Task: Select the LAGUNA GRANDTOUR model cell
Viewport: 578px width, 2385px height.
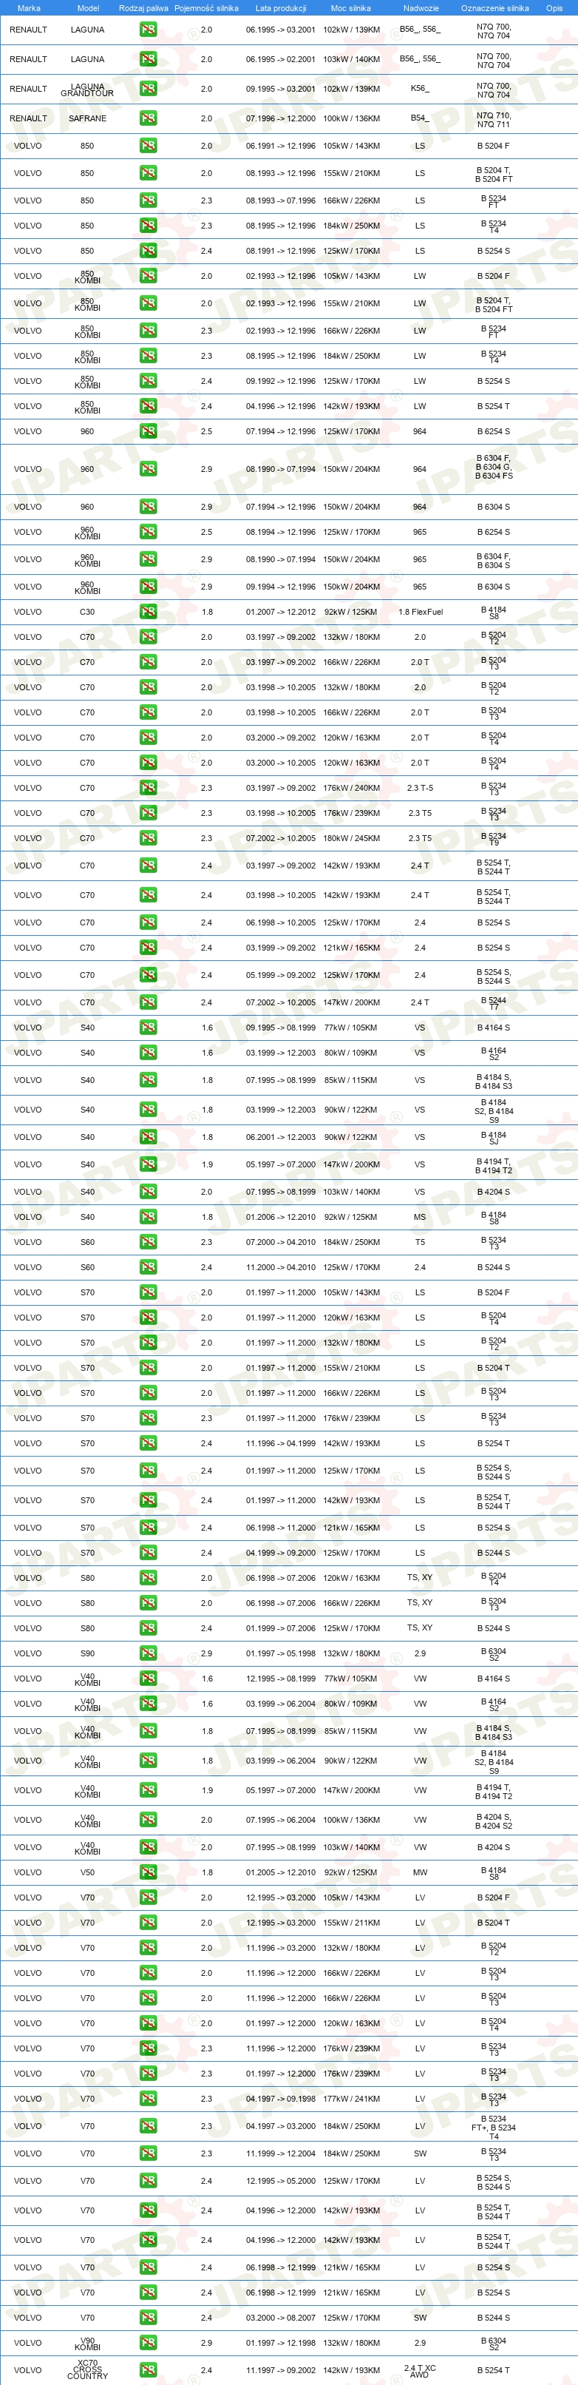Action: (x=88, y=90)
